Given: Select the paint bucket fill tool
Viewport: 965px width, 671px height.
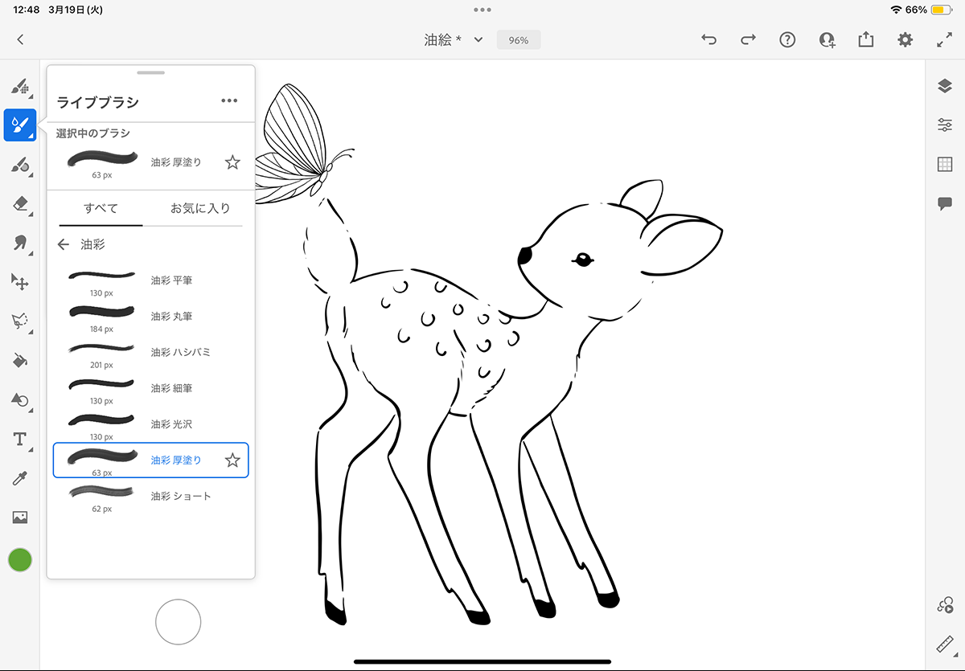Looking at the screenshot, I should coord(20,361).
